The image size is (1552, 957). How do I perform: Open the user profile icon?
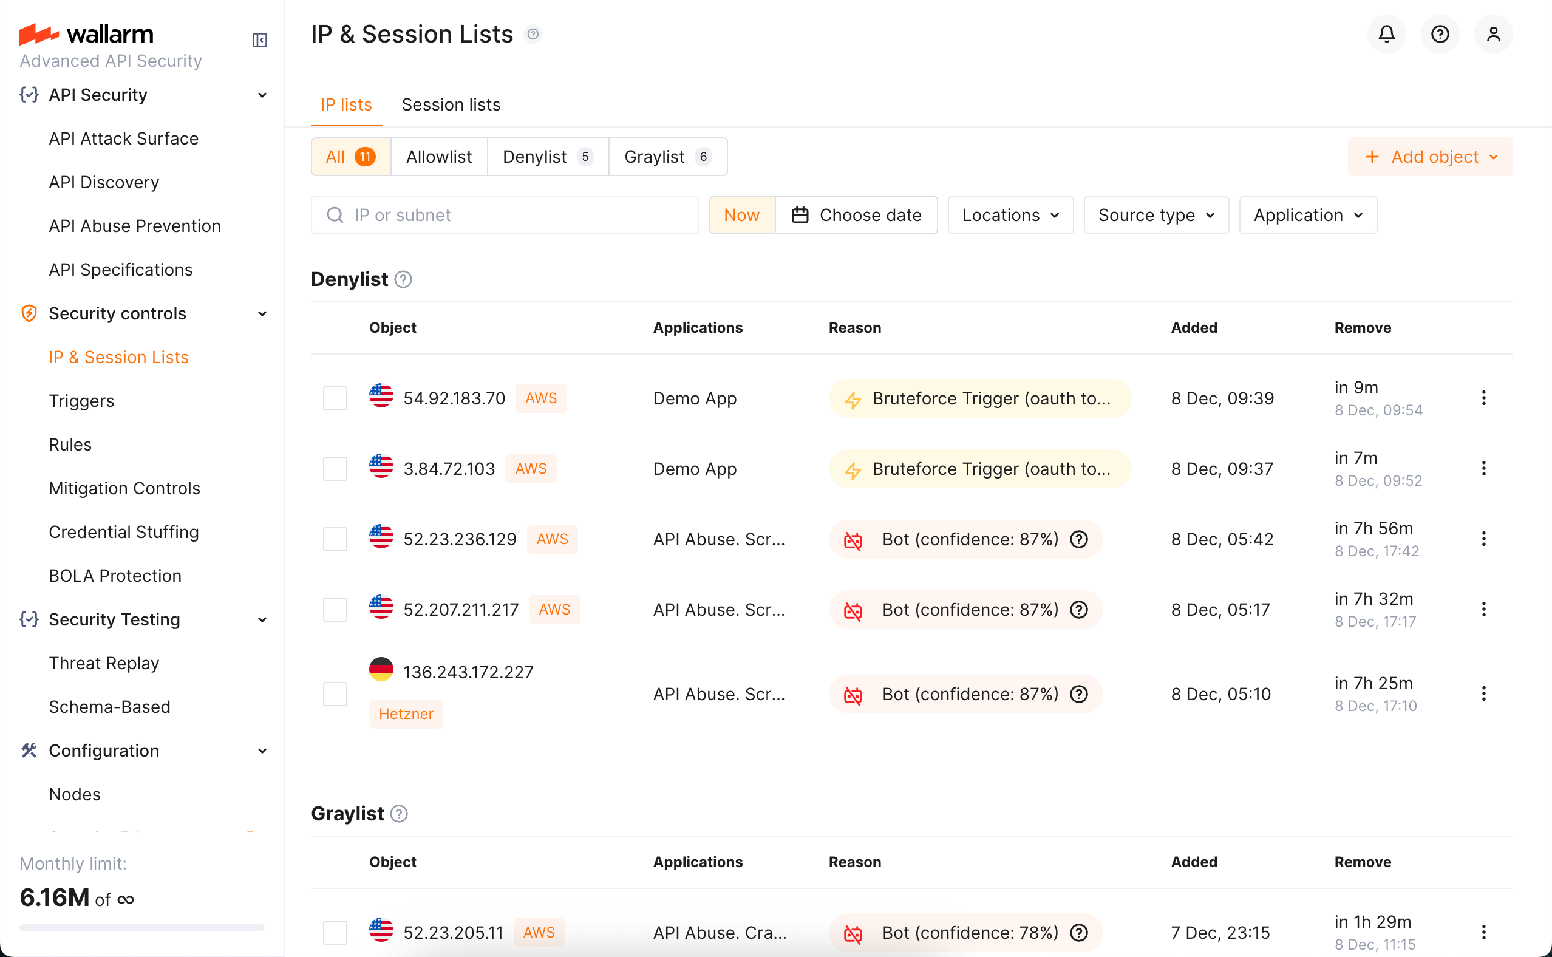(1492, 33)
